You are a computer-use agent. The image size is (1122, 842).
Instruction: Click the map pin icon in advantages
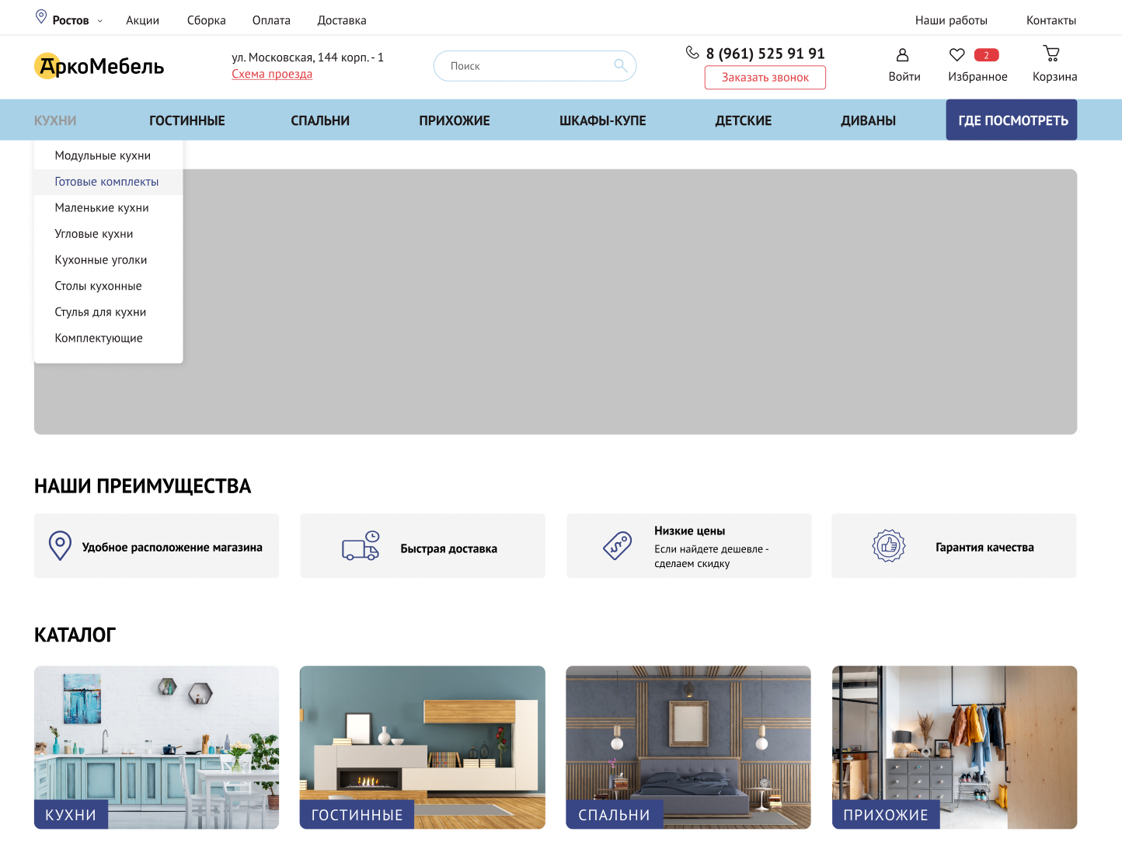pyautogui.click(x=60, y=545)
